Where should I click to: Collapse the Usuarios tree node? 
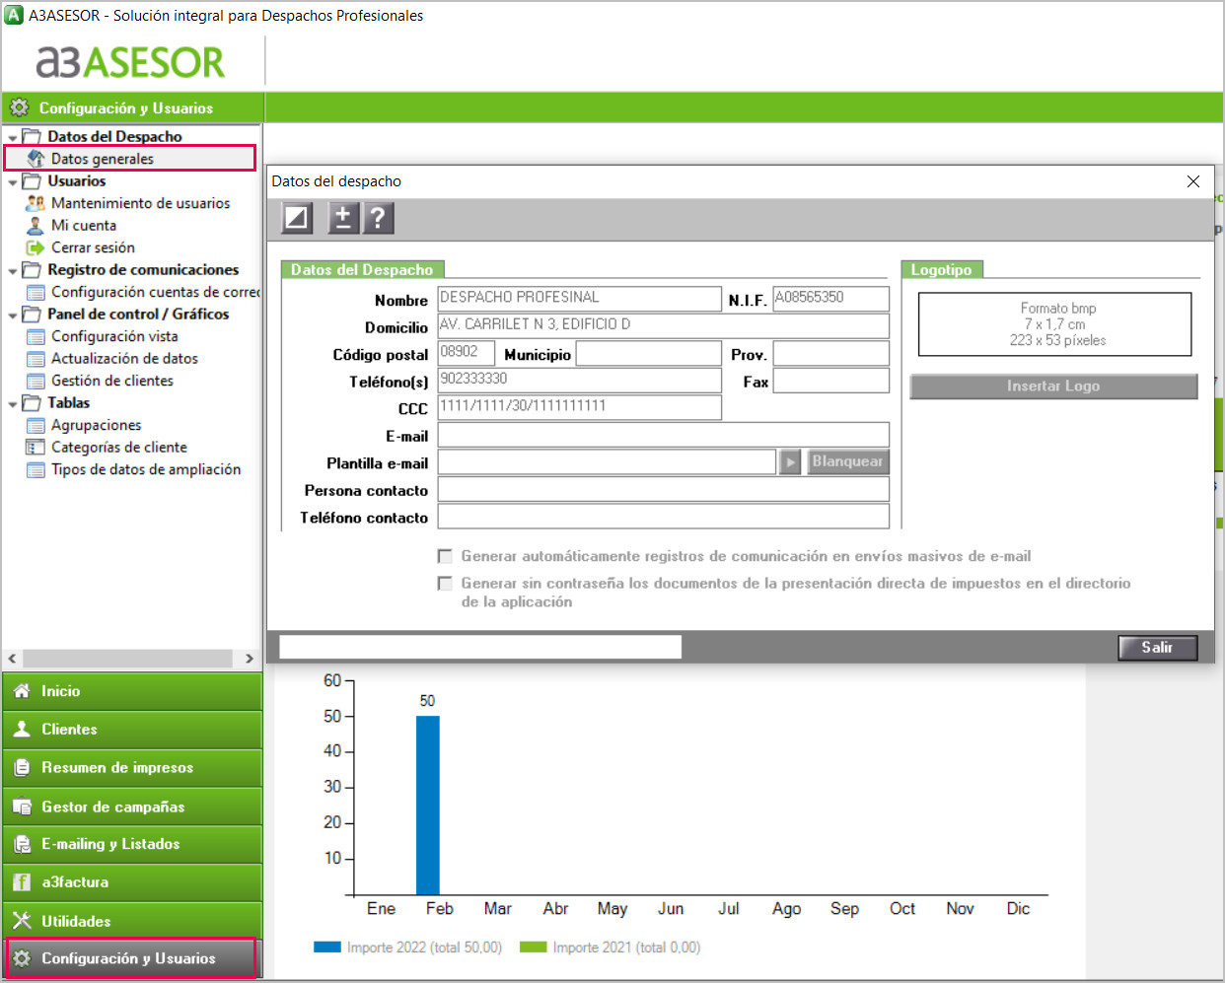point(13,182)
